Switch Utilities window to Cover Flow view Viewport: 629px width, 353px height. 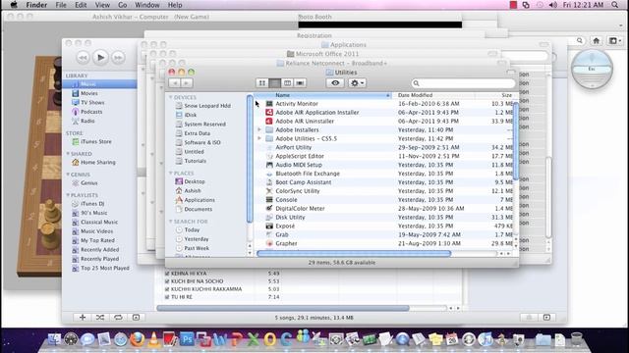click(300, 82)
